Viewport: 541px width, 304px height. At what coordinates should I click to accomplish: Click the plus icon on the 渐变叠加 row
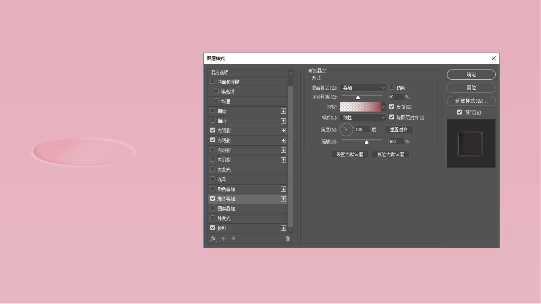[x=283, y=199]
